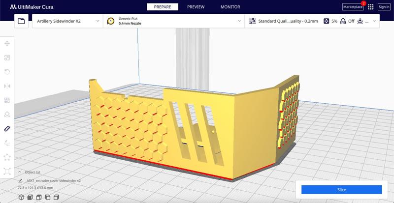Switch to top view cube
The width and height of the screenshot is (394, 203).
(x=39, y=197)
